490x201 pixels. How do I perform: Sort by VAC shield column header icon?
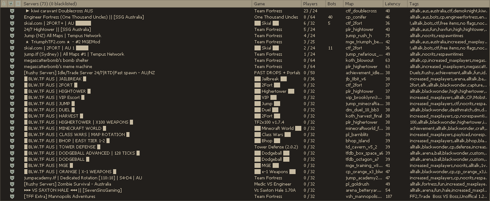point(11,4)
